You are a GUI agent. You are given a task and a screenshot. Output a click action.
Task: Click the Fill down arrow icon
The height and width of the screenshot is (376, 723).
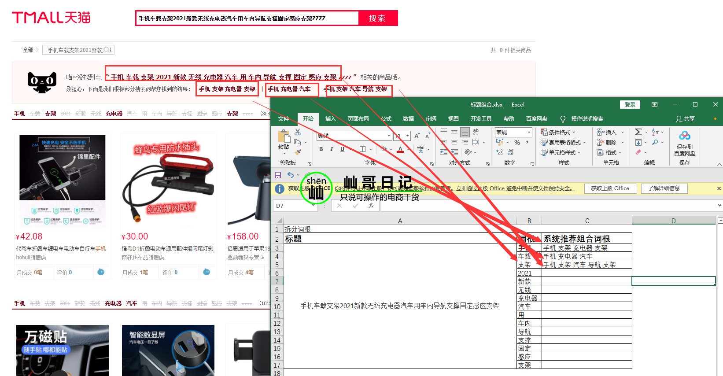tap(638, 142)
